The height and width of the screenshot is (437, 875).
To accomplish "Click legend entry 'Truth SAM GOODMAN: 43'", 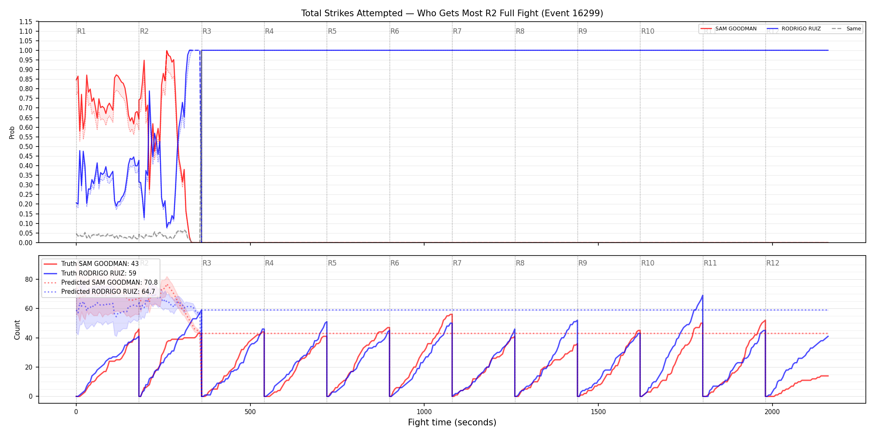I will pyautogui.click(x=100, y=264).
